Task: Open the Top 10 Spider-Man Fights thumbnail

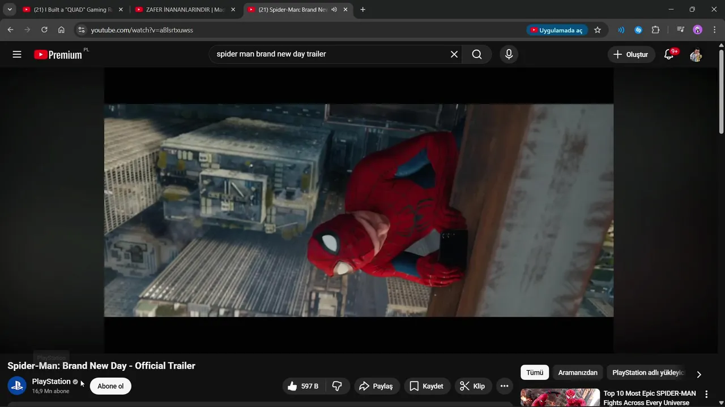Action: pyautogui.click(x=560, y=397)
